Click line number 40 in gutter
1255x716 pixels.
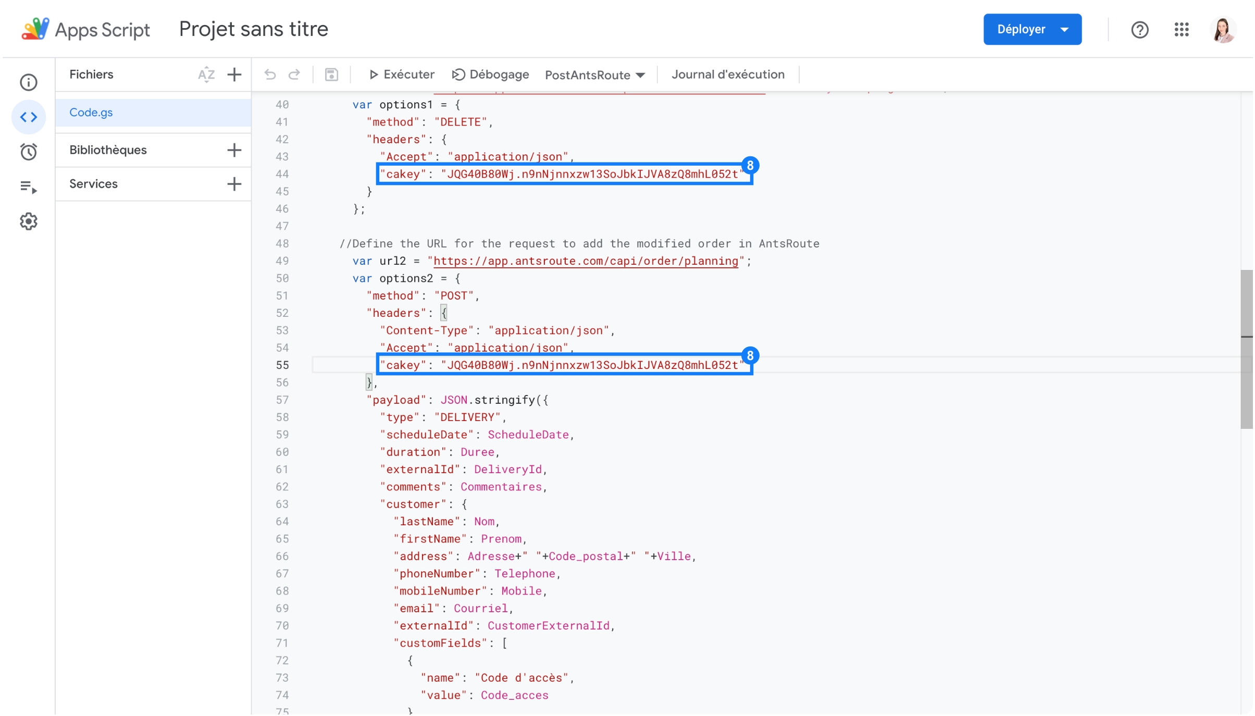[282, 105]
